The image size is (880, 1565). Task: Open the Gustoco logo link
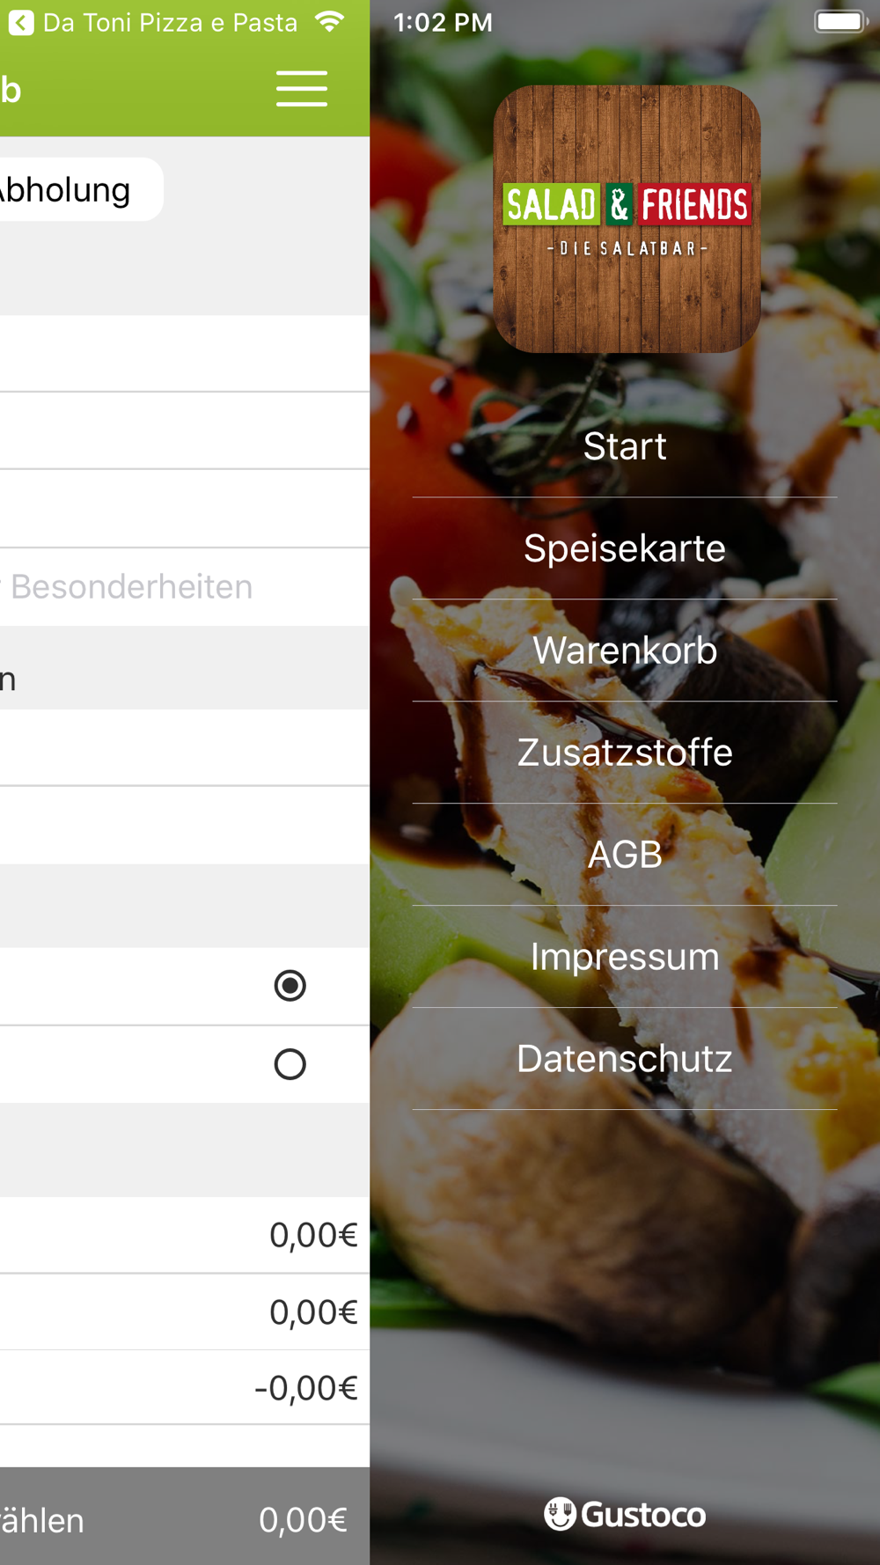(x=625, y=1514)
